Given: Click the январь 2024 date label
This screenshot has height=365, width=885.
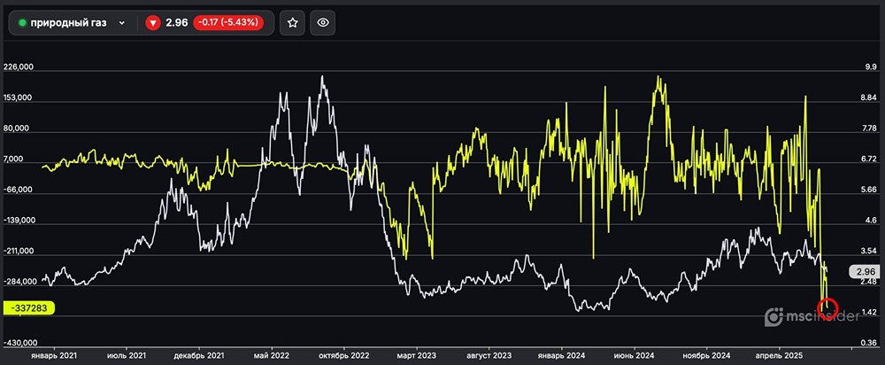Looking at the screenshot, I should pos(562,356).
